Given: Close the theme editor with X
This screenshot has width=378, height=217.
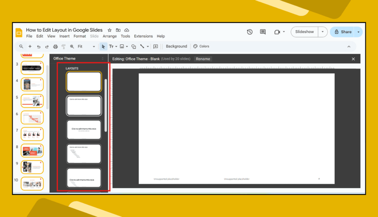Looking at the screenshot, I should [x=353, y=59].
